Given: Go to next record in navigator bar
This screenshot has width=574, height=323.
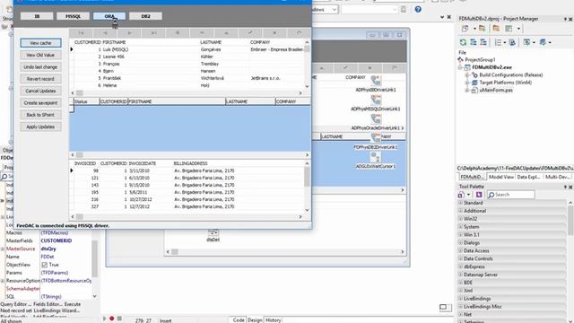Looking at the screenshot, I should 129,33.
